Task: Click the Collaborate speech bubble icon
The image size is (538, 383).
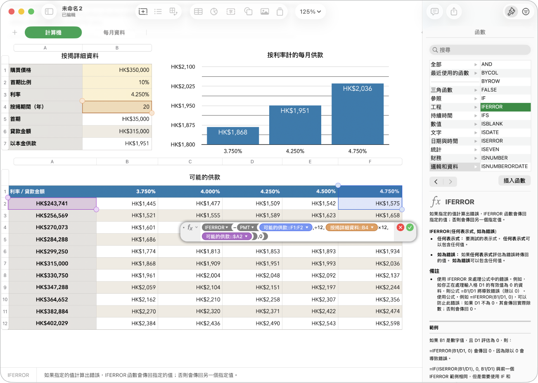Action: 434,12
